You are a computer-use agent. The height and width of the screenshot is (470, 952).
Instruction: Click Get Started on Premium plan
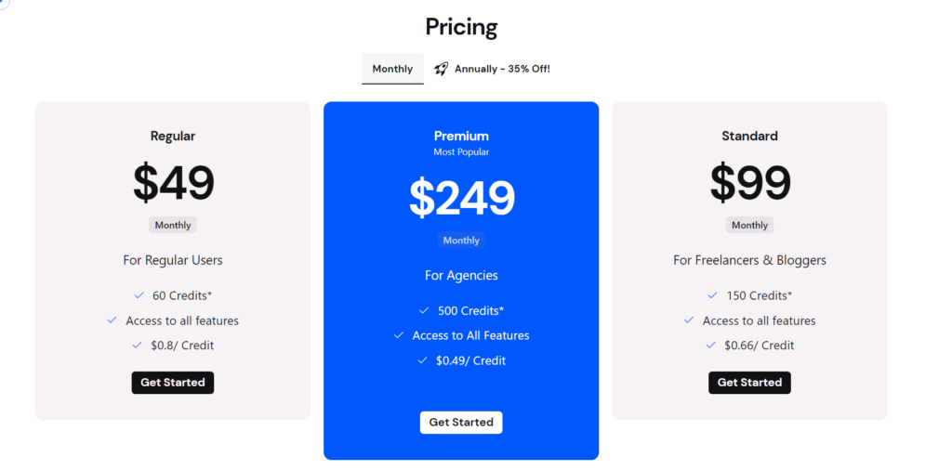461,422
